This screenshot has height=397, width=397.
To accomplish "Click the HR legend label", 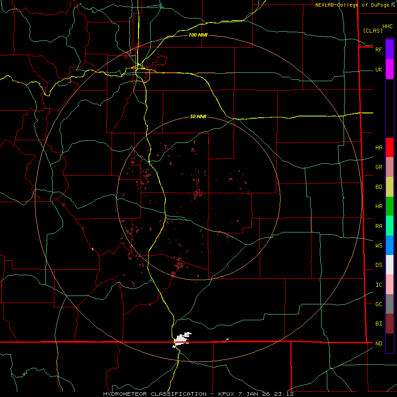I will (379, 206).
